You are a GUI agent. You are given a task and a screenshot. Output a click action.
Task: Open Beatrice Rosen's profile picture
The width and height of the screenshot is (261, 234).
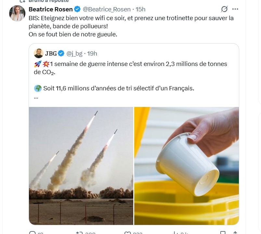point(17,13)
